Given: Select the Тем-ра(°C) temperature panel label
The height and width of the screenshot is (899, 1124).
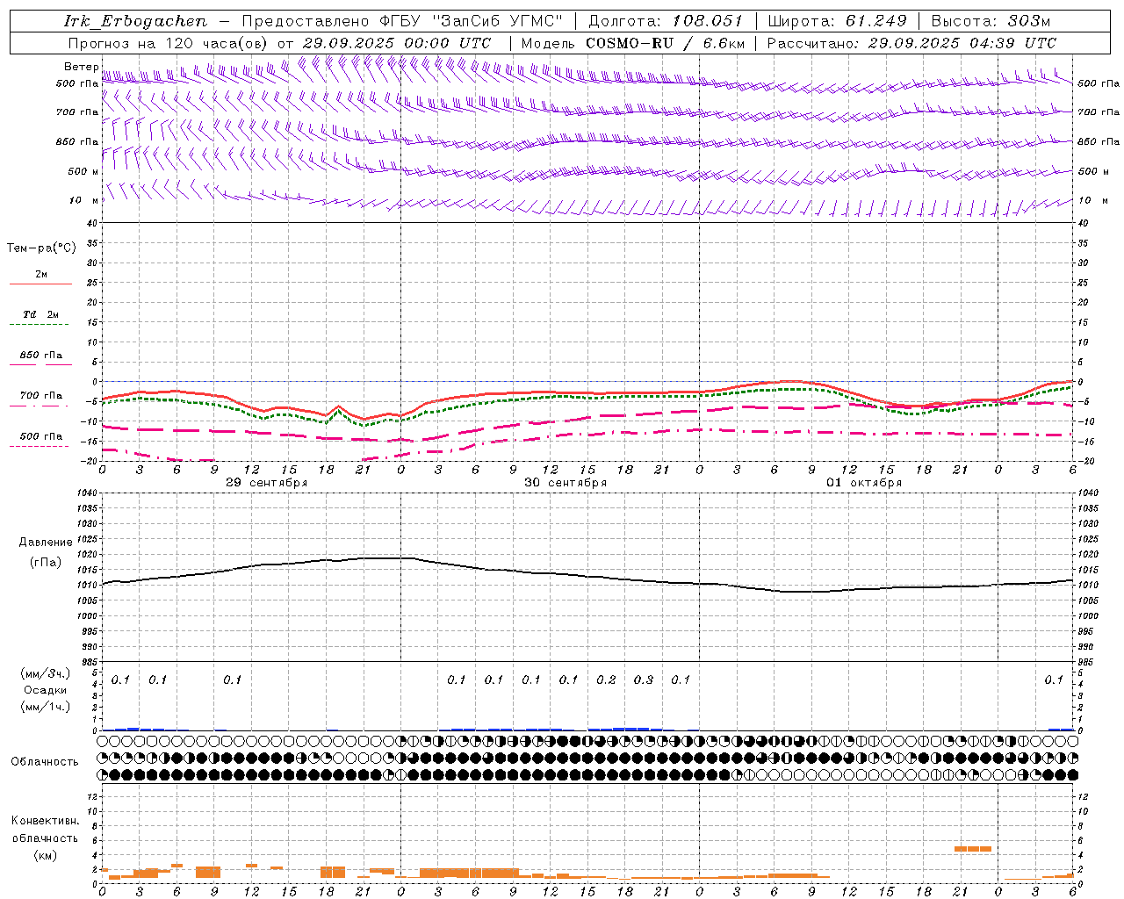Looking at the screenshot, I should click(x=41, y=248).
